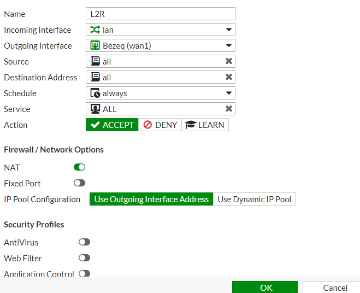Open the Schedule dropdown list

228,93
